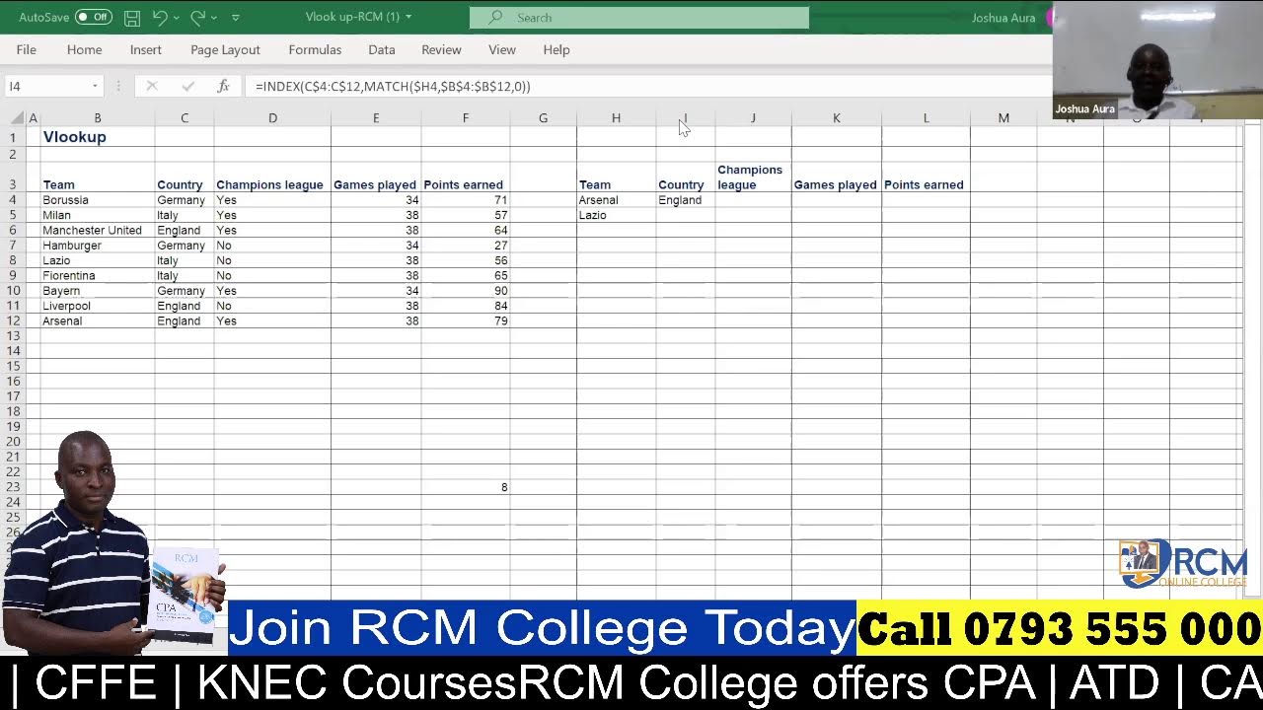Expand the Name Box dropdown arrow
This screenshot has width=1263, height=710.
(x=95, y=86)
